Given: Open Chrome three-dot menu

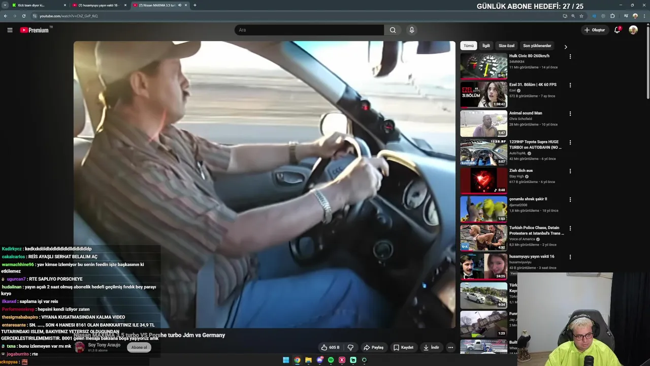Looking at the screenshot, I should 644,16.
